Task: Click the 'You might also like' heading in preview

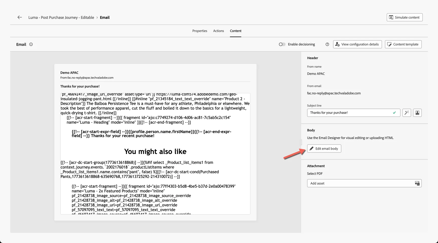Action: tap(155, 151)
